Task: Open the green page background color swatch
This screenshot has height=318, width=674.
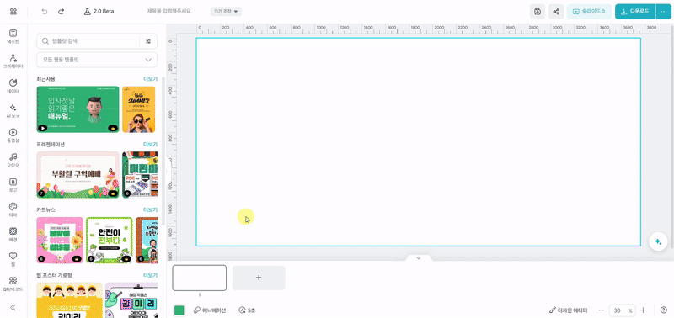Action: tap(179, 310)
